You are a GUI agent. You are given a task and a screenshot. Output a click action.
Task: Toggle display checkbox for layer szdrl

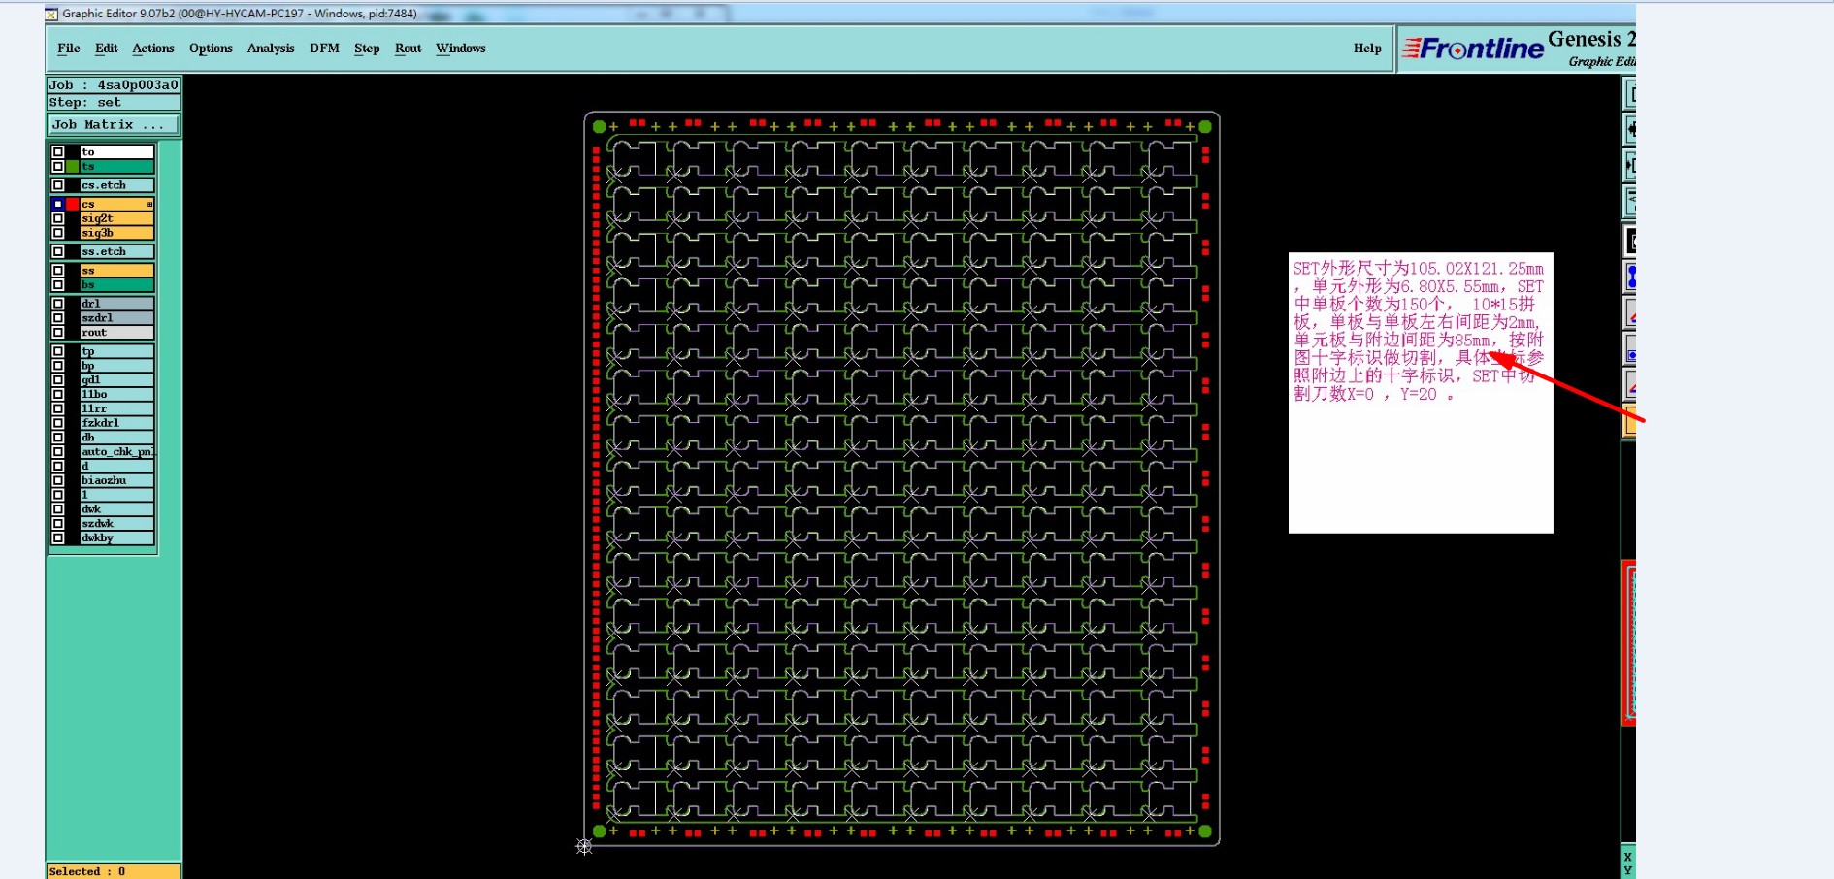click(x=58, y=318)
